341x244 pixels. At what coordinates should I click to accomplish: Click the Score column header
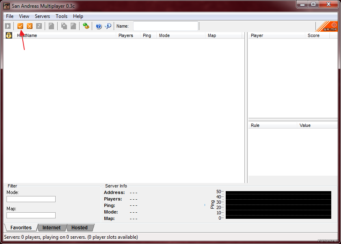click(x=317, y=35)
